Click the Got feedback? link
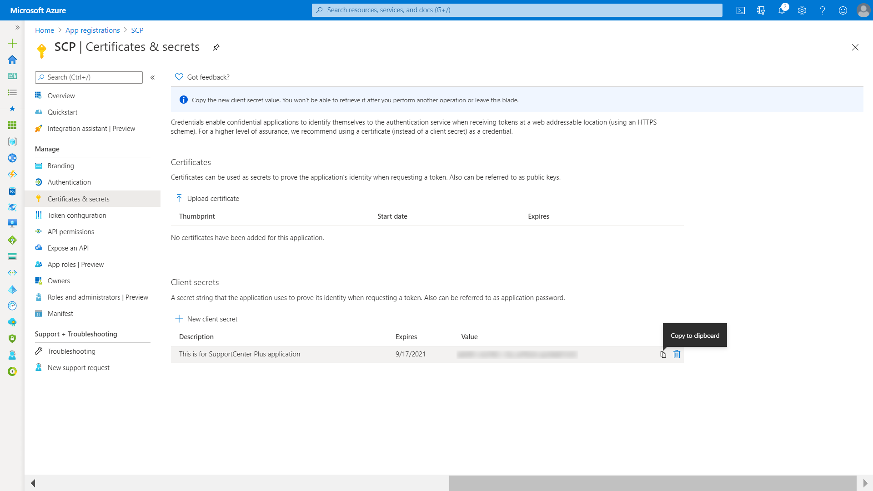The image size is (873, 491). (x=202, y=77)
